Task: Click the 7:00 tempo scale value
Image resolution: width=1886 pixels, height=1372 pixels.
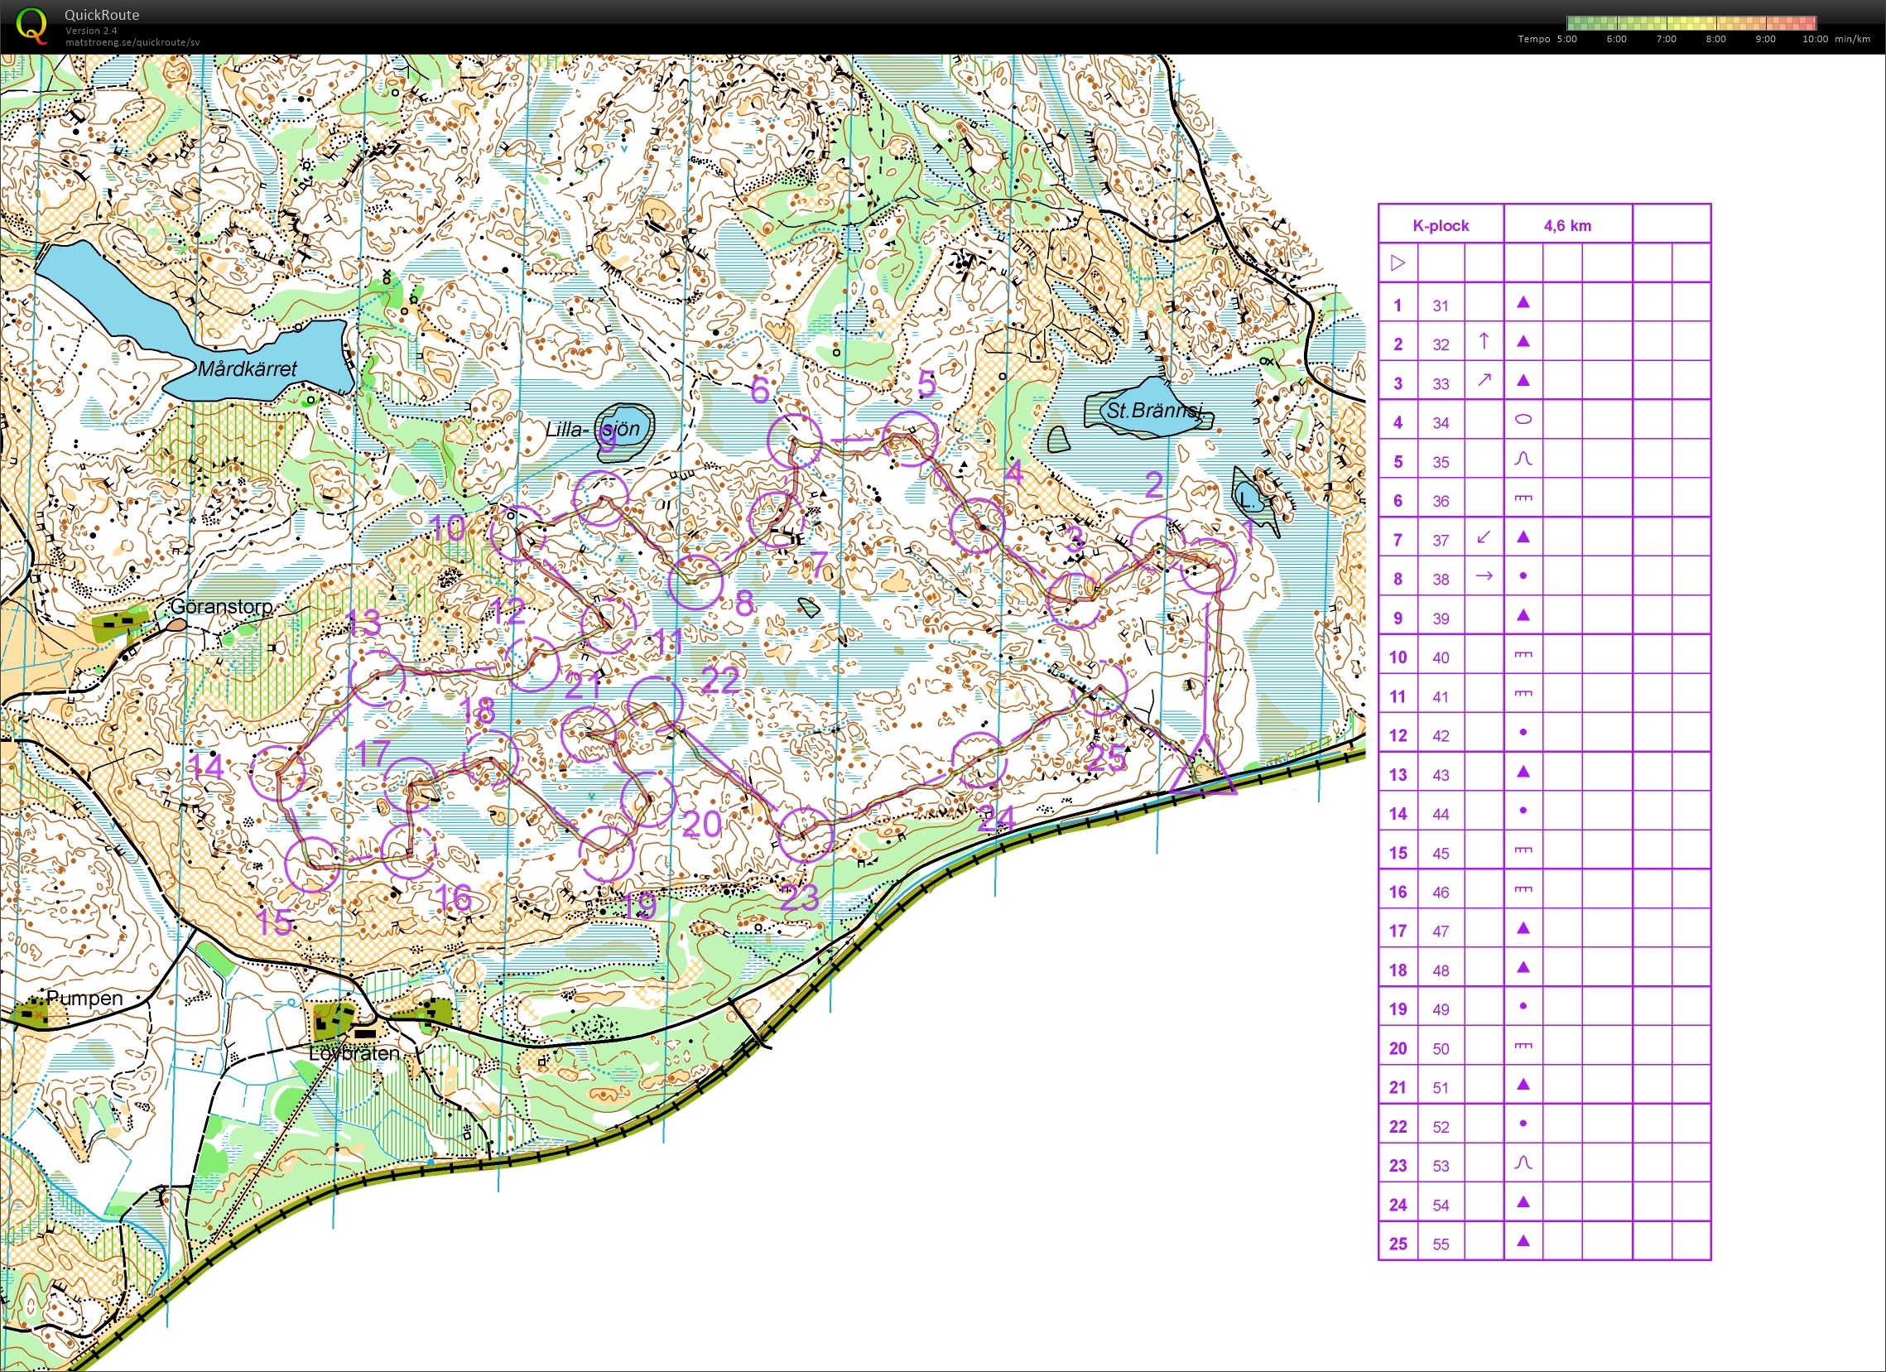Action: [x=1667, y=39]
